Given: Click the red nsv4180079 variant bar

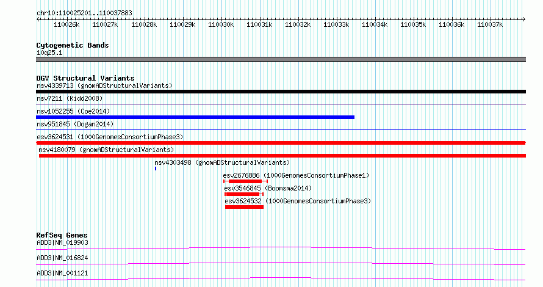Looking at the screenshot, I should [x=282, y=156].
